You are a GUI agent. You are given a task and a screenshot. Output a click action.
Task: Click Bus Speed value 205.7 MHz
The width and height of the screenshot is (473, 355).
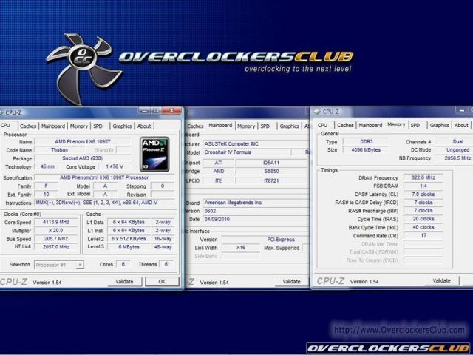coord(56,239)
